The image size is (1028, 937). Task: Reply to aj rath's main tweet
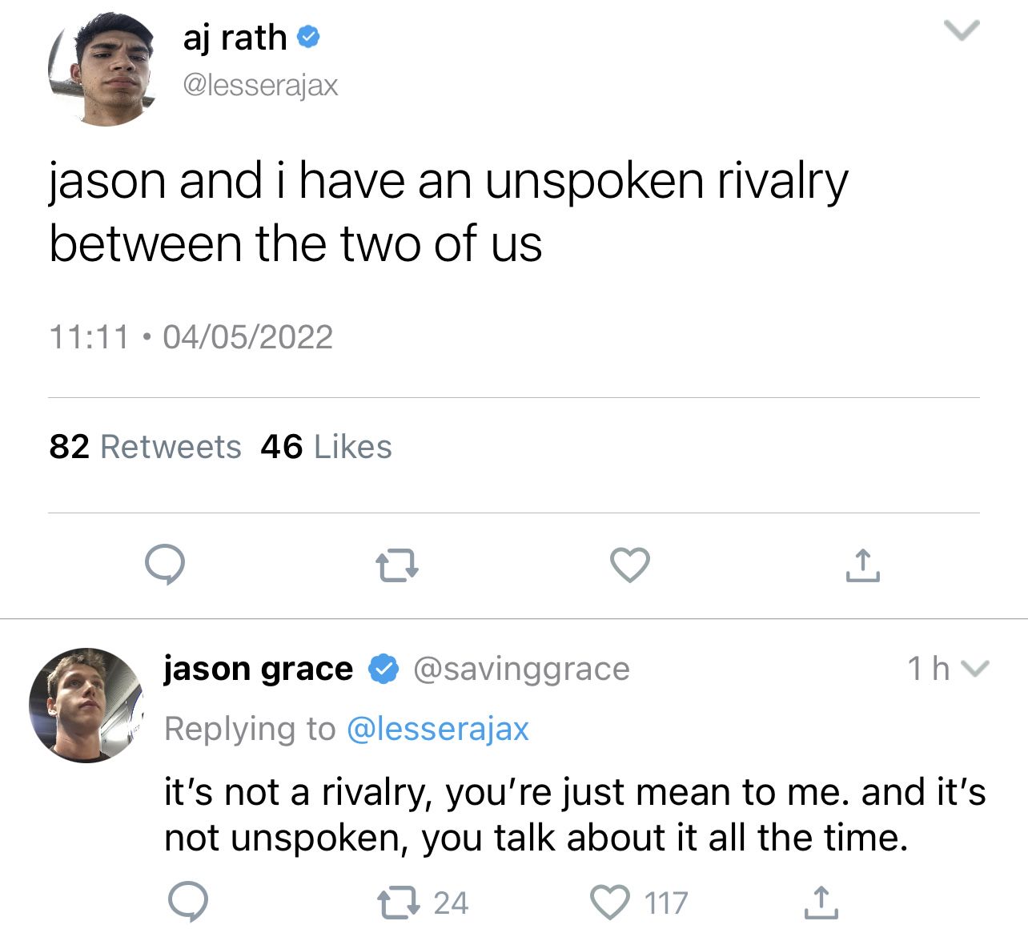[x=165, y=565]
